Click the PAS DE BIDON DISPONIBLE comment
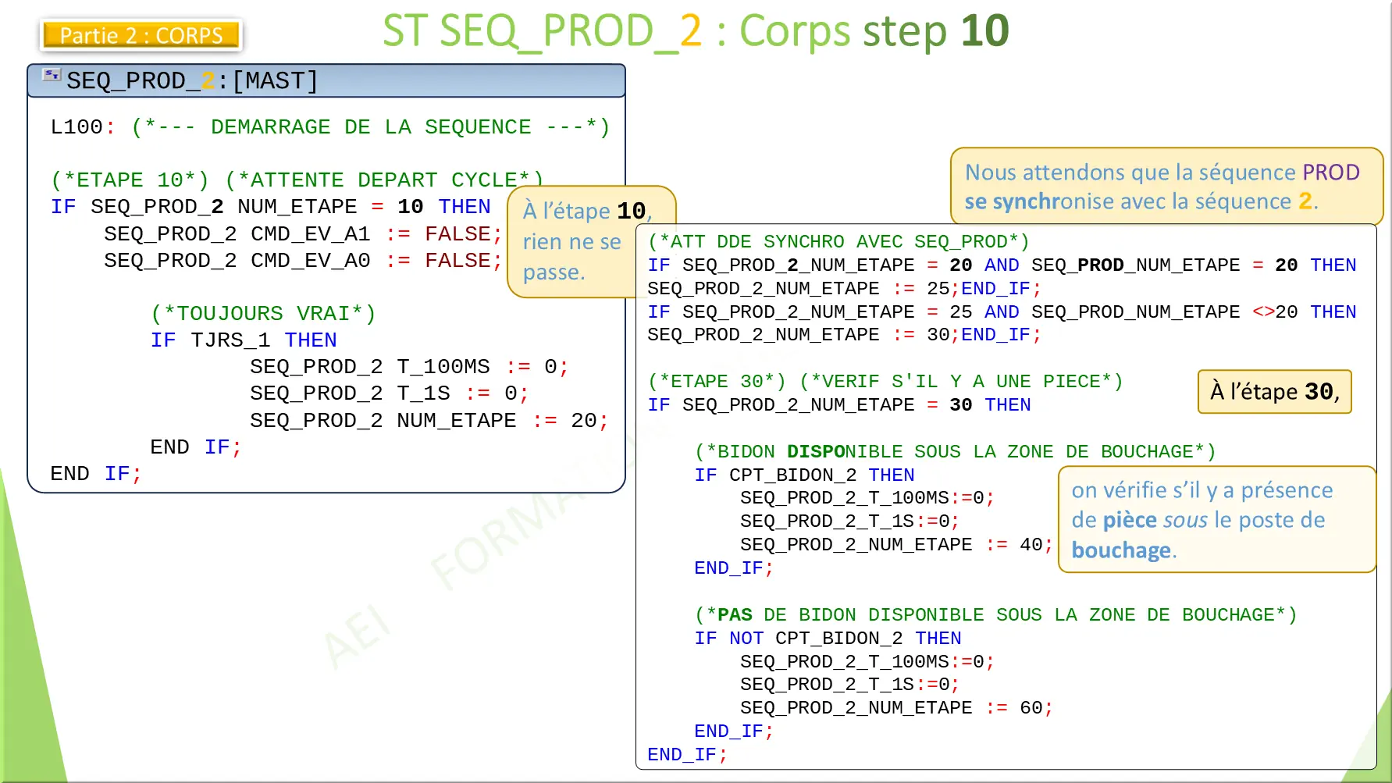 tap(995, 614)
